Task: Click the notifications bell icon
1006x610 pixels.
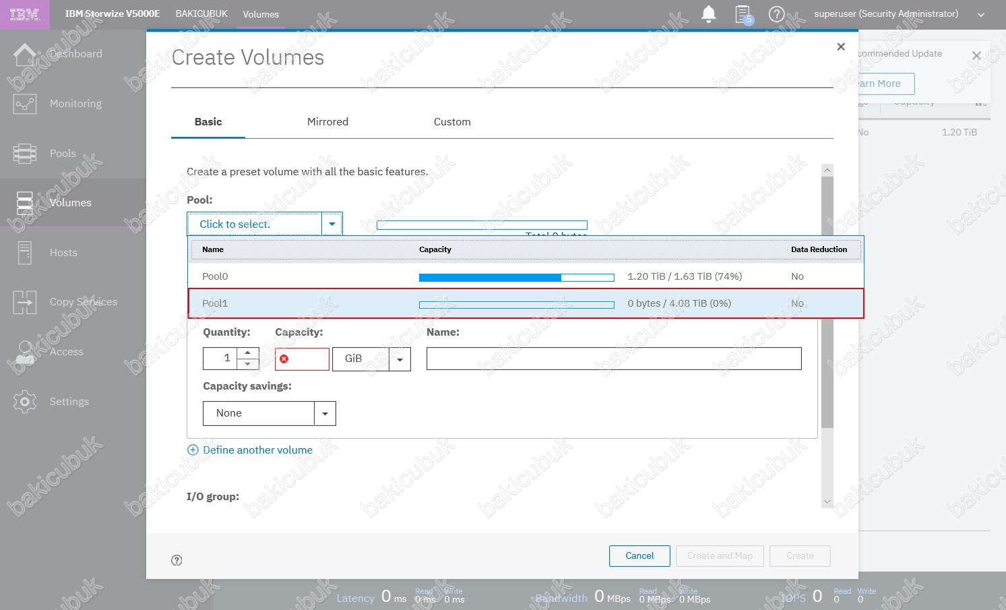Action: click(709, 14)
